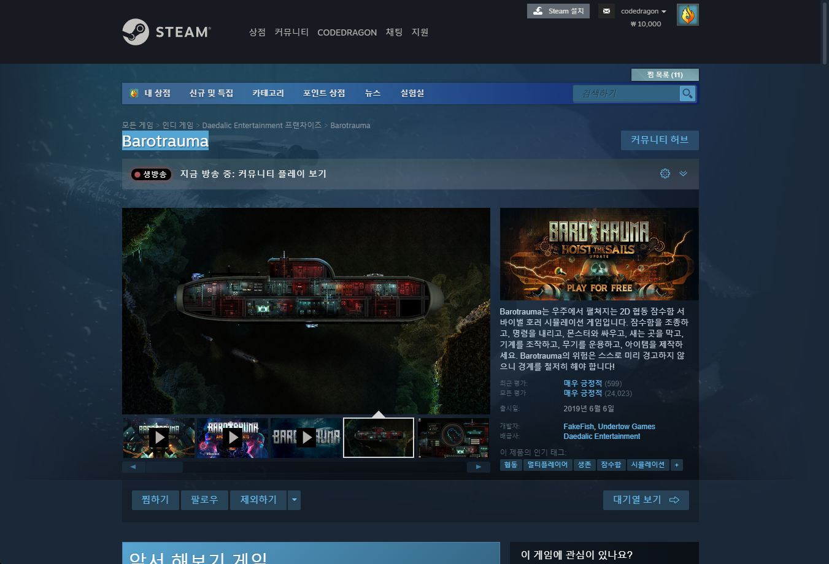Click the main submarine screenshot
The width and height of the screenshot is (829, 564).
306,311
